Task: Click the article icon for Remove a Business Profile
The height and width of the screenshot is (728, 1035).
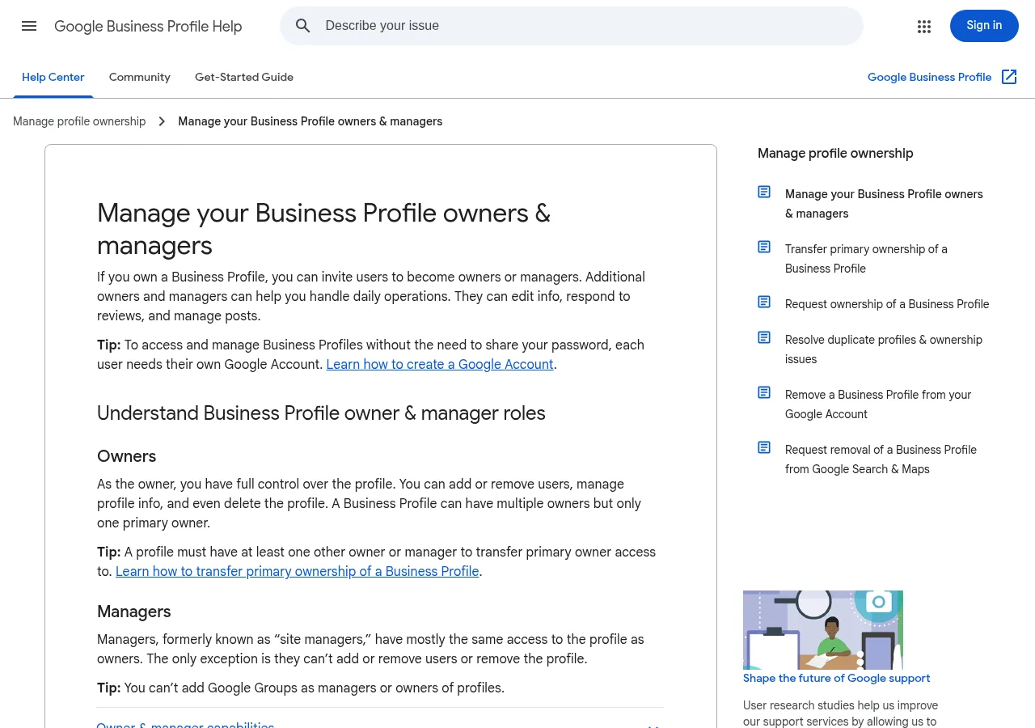Action: 764,392
